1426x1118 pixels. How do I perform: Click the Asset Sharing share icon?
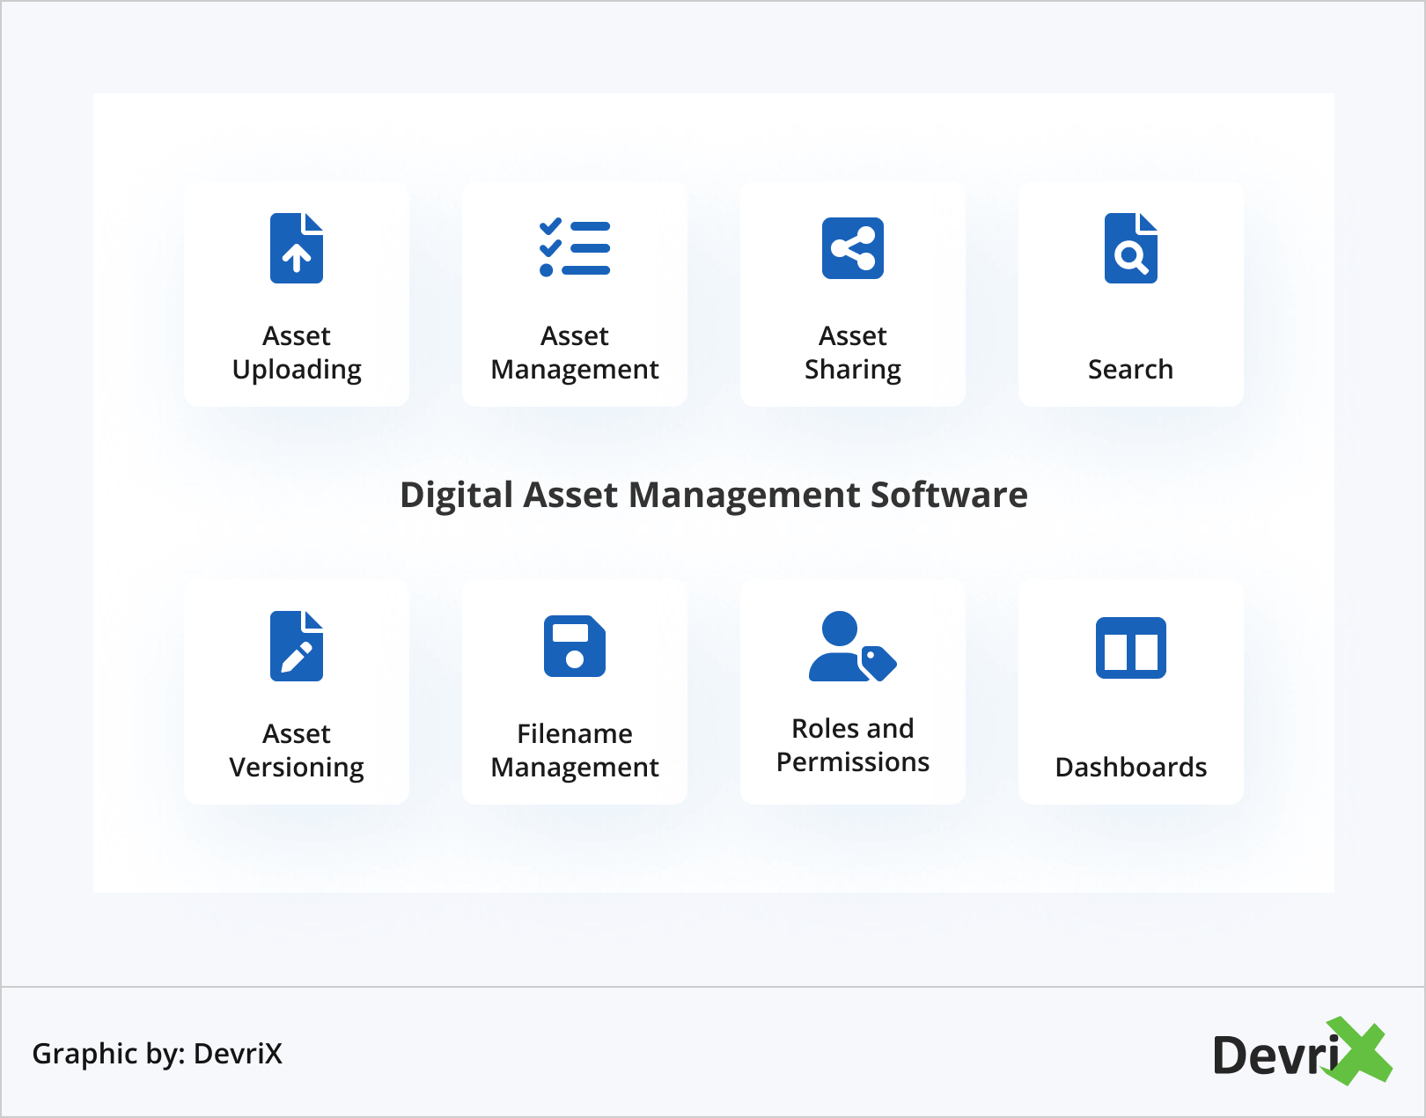[x=853, y=248]
